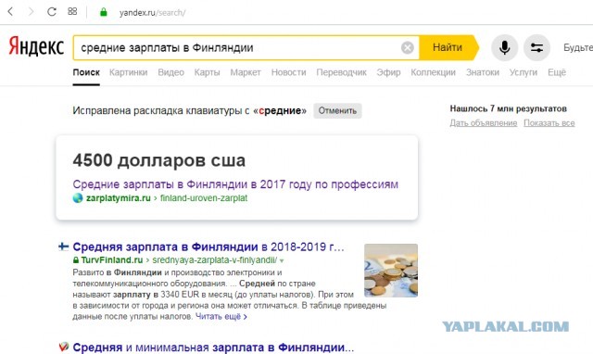Open the Яндекс logo home link

[x=36, y=47]
